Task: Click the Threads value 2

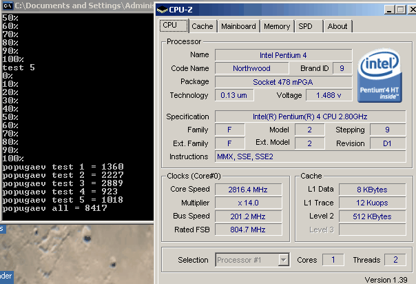Action: click(x=395, y=260)
